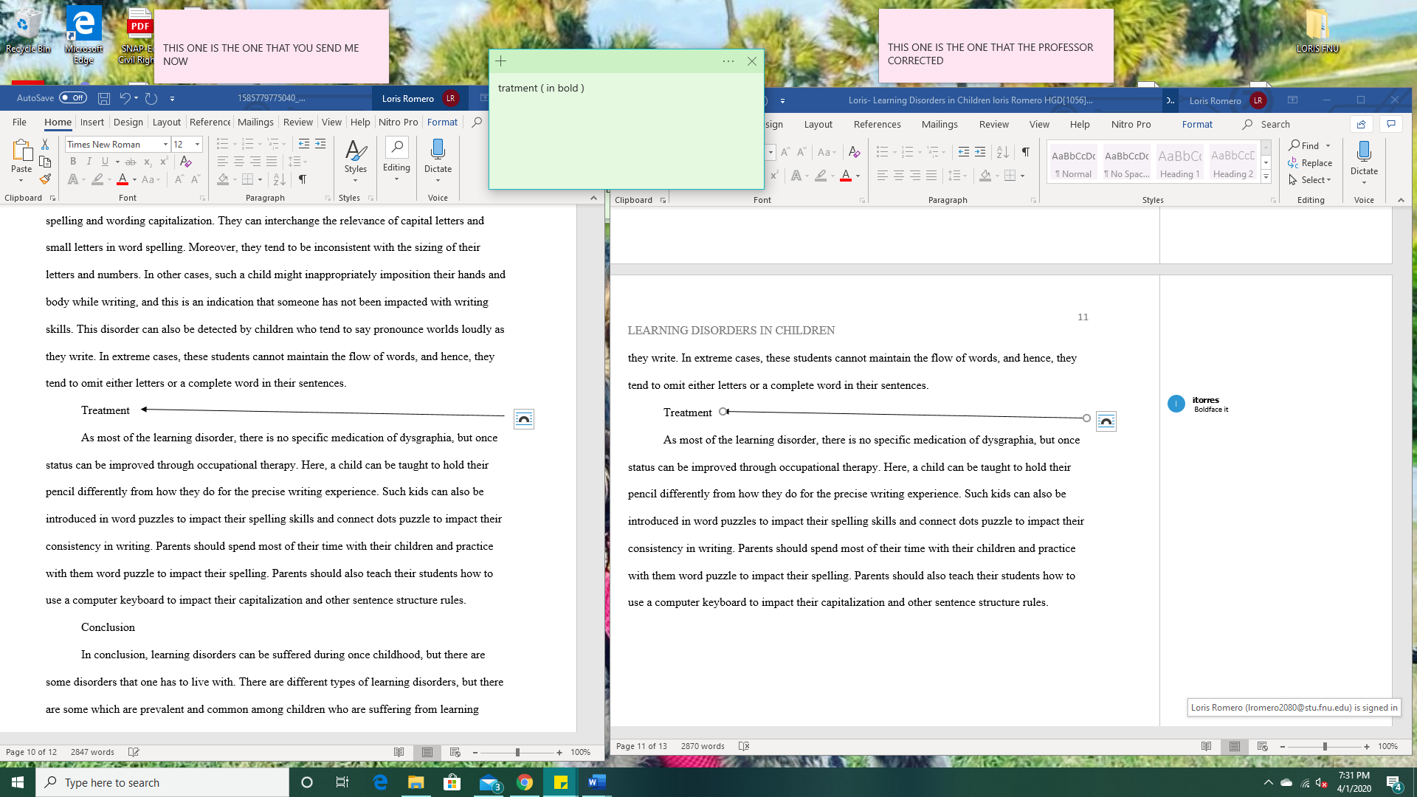Open the File menu in left window
1417x797 pixels.
coord(20,123)
